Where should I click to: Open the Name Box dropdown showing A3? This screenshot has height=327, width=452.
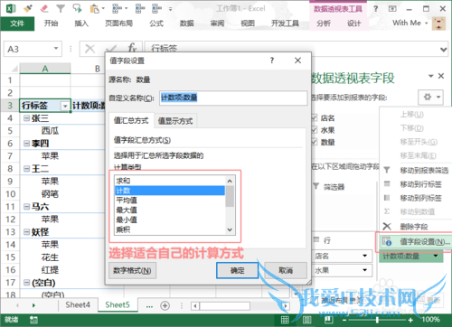point(56,49)
